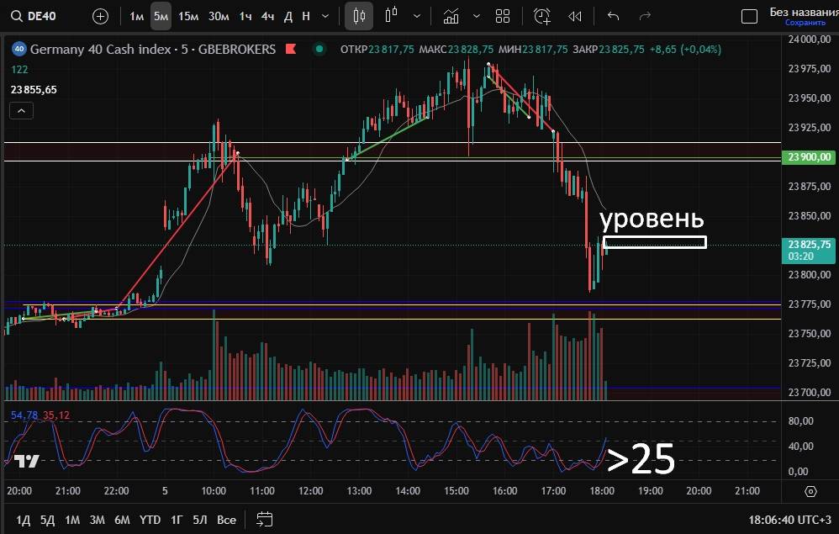This screenshot has height=534, width=839.
Task: Open go-to-date calendar icon
Action: (x=265, y=519)
